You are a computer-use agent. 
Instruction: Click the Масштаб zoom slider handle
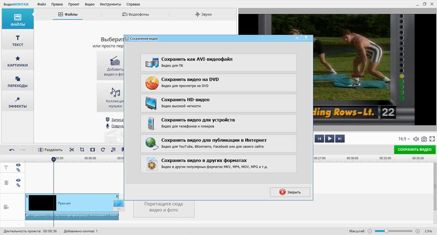pyautogui.click(x=386, y=231)
